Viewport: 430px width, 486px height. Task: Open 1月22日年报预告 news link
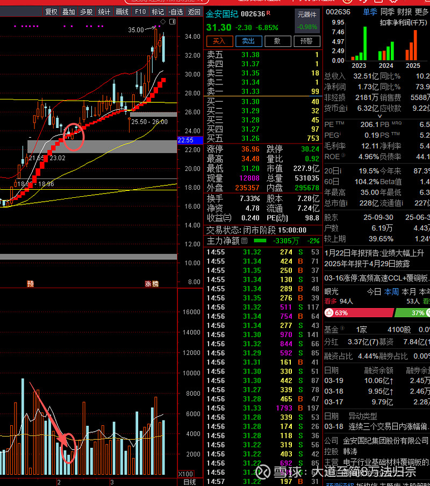tap(374, 253)
